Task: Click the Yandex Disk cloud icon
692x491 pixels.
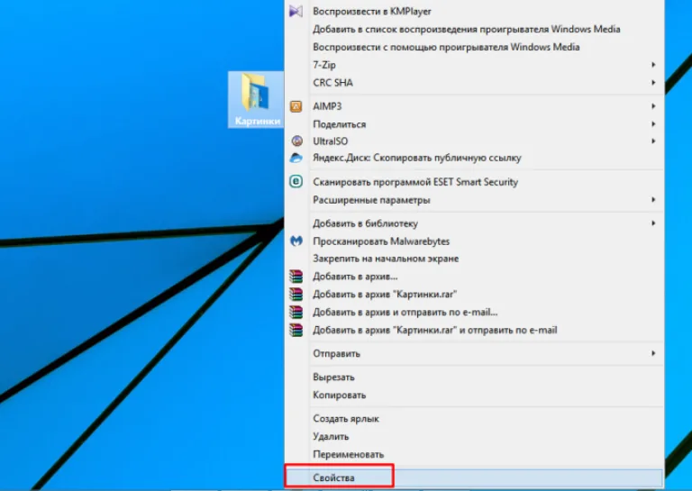Action: (296, 158)
